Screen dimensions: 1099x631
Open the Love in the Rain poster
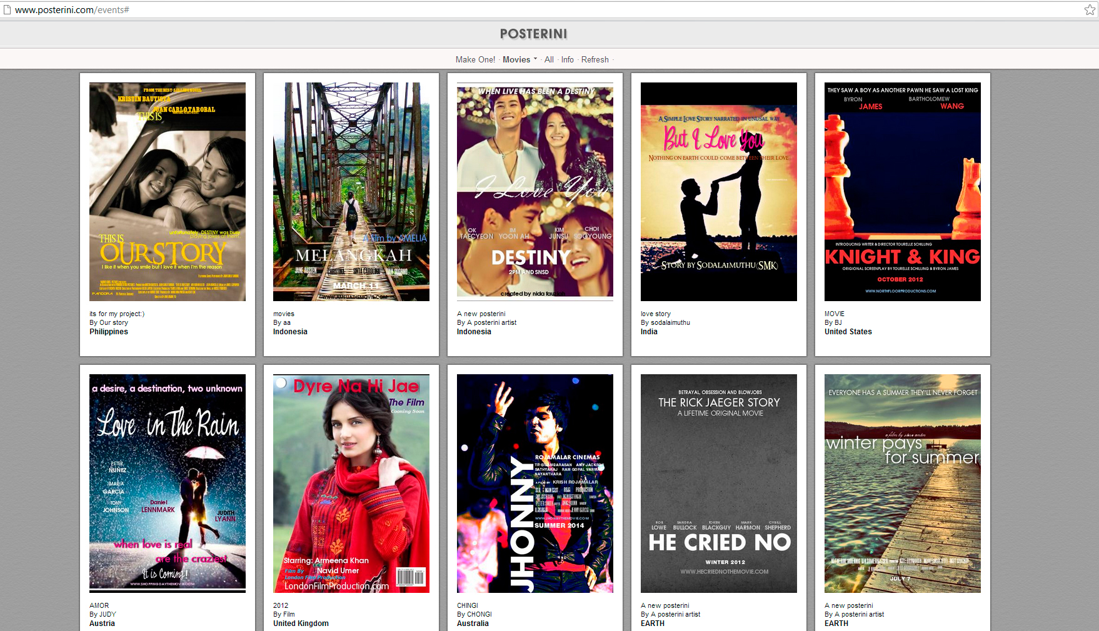pos(168,483)
